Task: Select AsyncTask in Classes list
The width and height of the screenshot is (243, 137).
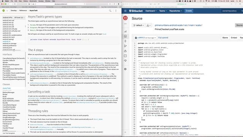Action: [7, 88]
